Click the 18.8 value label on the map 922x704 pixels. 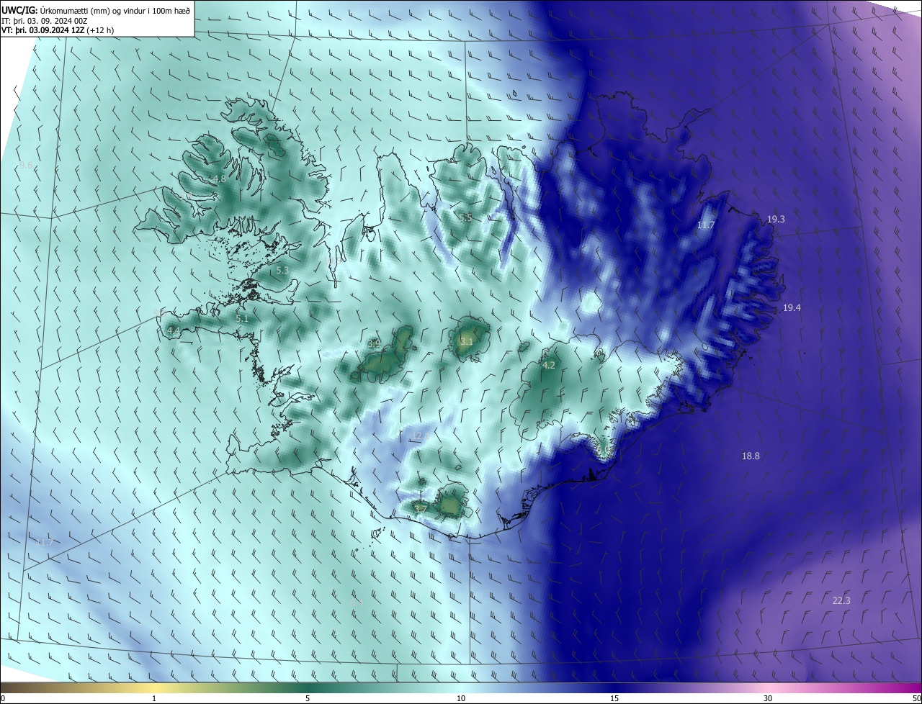point(751,456)
